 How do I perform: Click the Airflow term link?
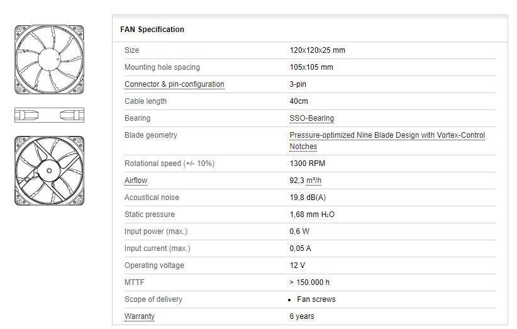[135, 181]
